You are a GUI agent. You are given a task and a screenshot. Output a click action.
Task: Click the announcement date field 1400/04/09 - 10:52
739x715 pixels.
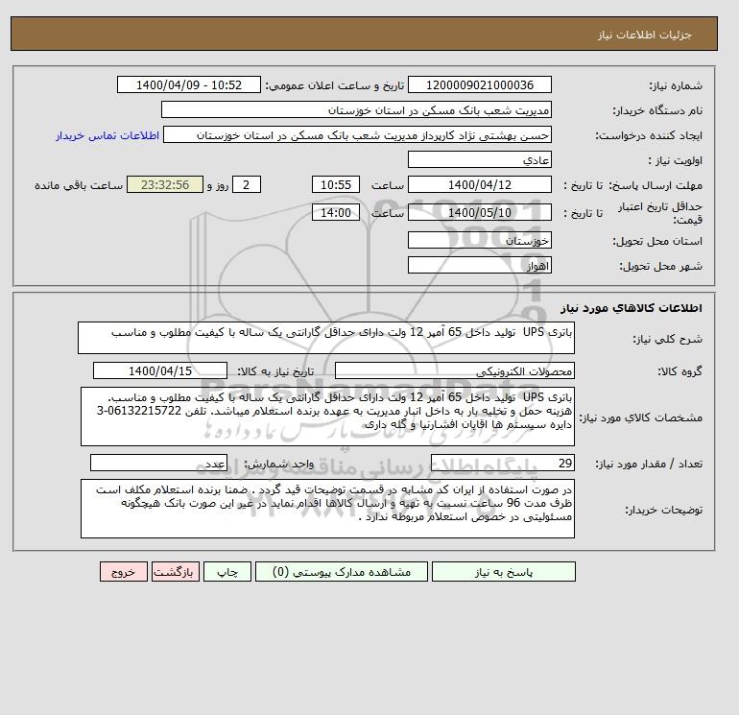click(188, 84)
